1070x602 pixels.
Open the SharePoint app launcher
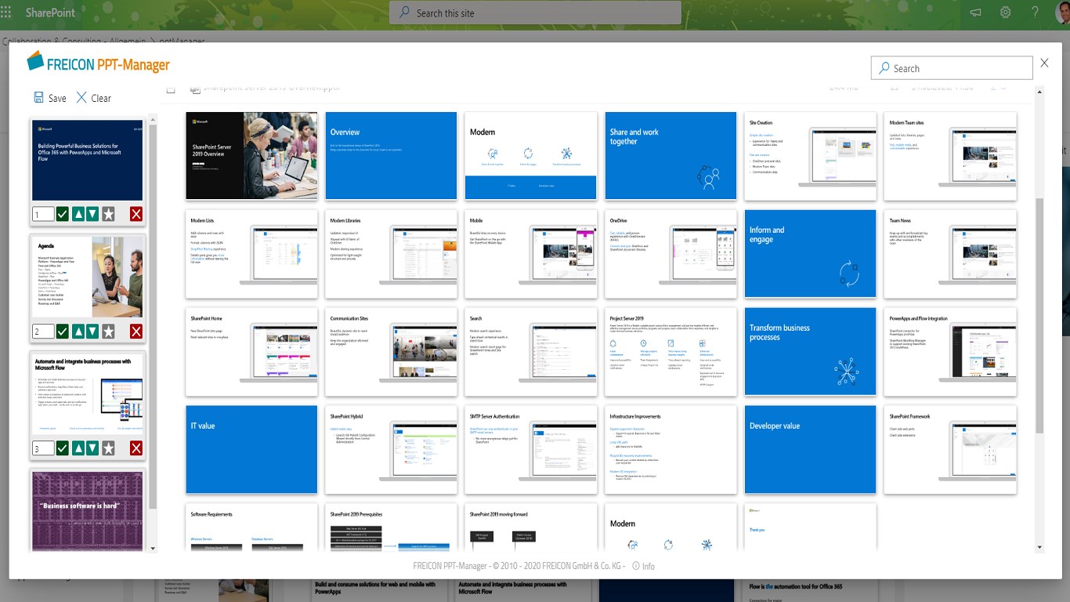pyautogui.click(x=7, y=13)
